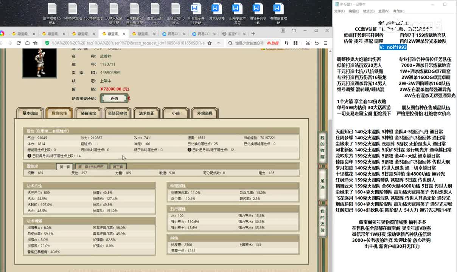
Task: Select 第二套 (当前启用) attribute set
Action: [91, 167]
